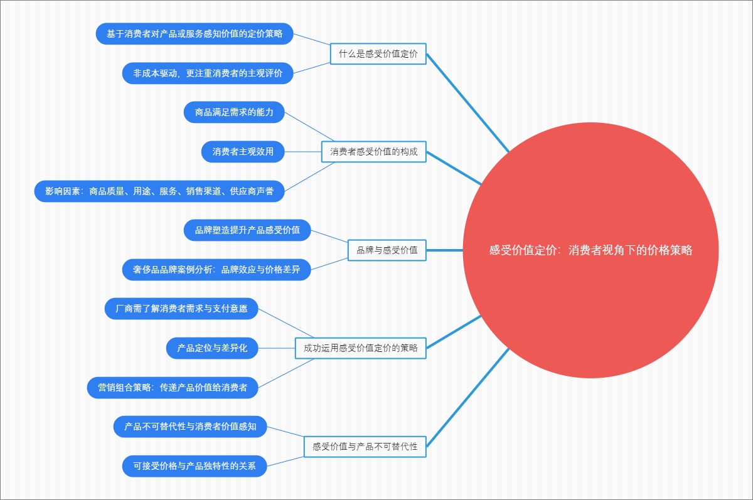Click the 品牌塑造提升产品感受价值 node
This screenshot has width=753, height=500.
[247, 230]
